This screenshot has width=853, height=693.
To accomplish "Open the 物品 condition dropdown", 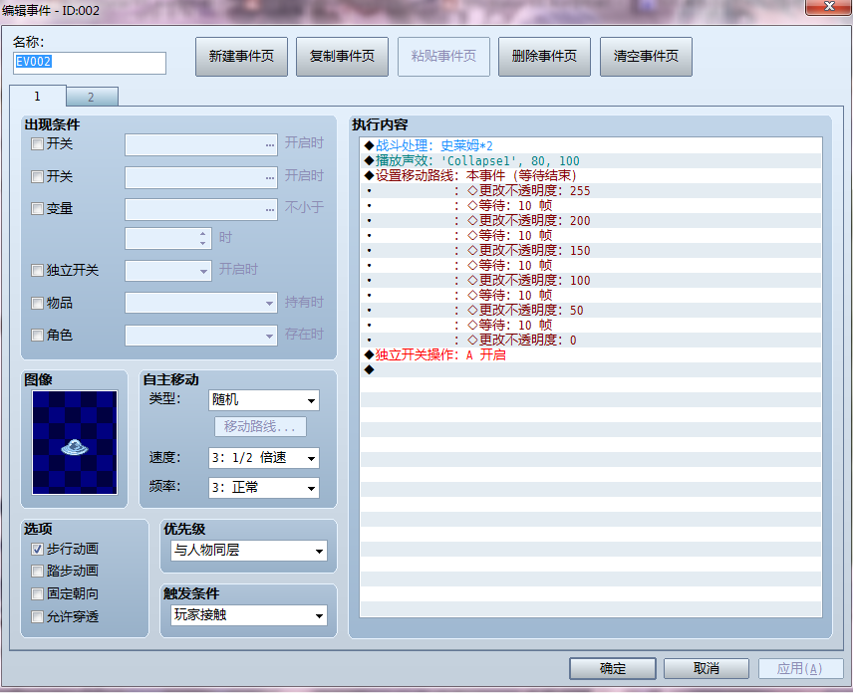I will tap(201, 303).
